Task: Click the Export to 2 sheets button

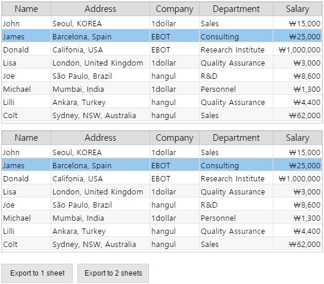Action: tap(113, 273)
